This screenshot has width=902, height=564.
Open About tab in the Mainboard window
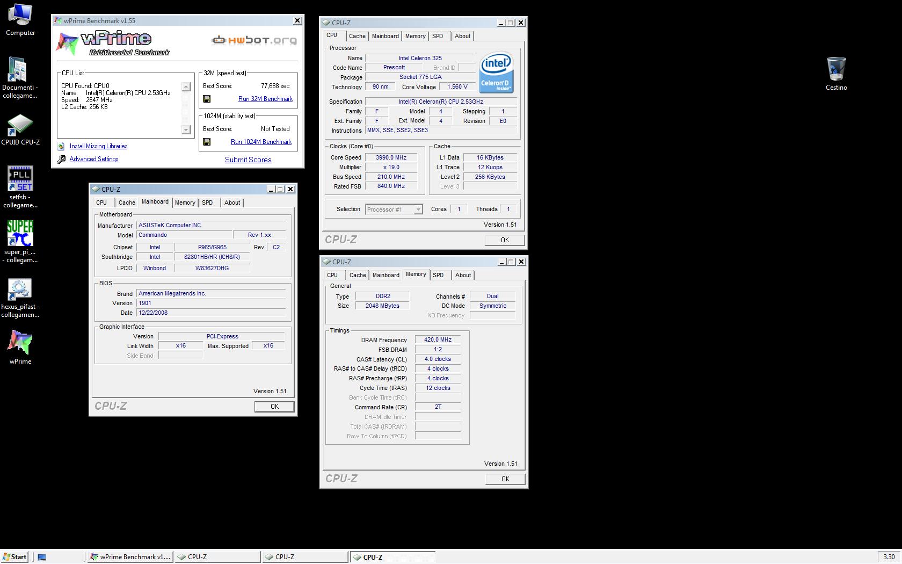(x=232, y=203)
